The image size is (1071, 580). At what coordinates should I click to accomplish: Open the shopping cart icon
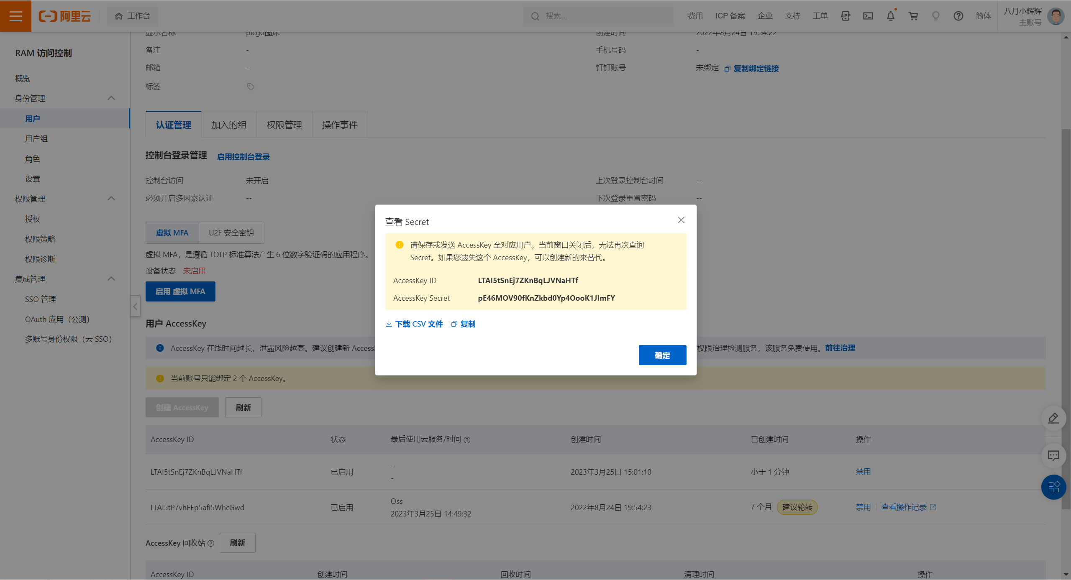pyautogui.click(x=913, y=16)
